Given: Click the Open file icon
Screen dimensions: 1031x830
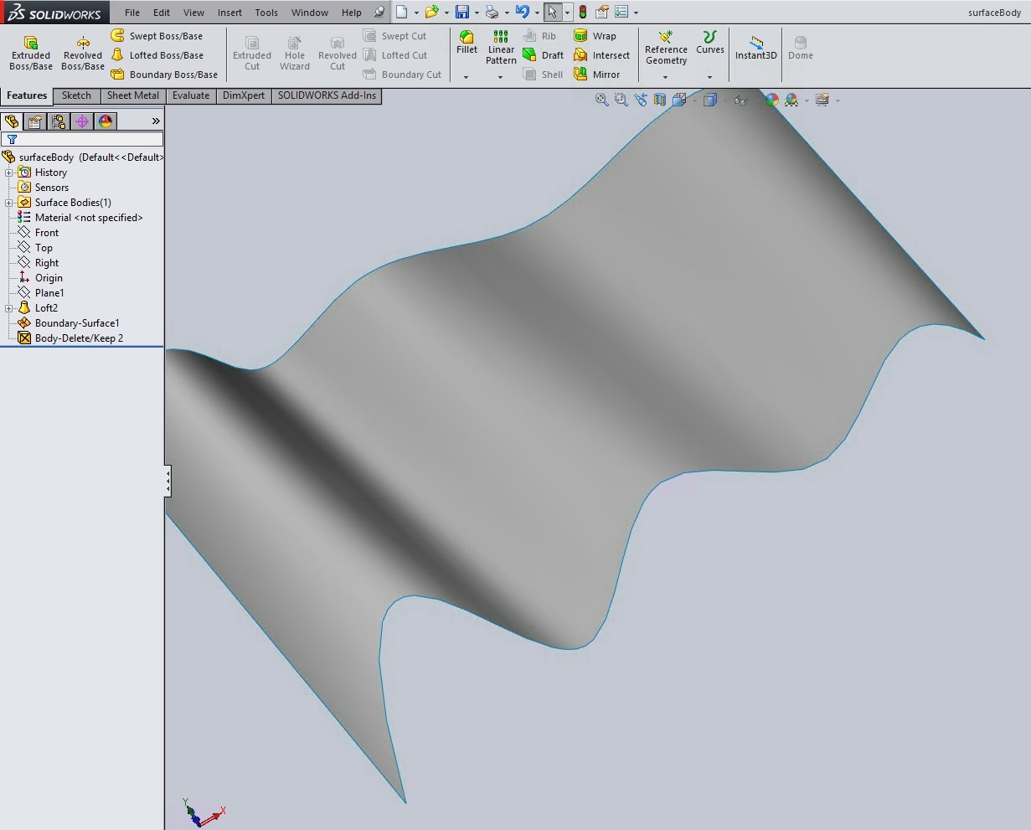Looking at the screenshot, I should tap(431, 12).
